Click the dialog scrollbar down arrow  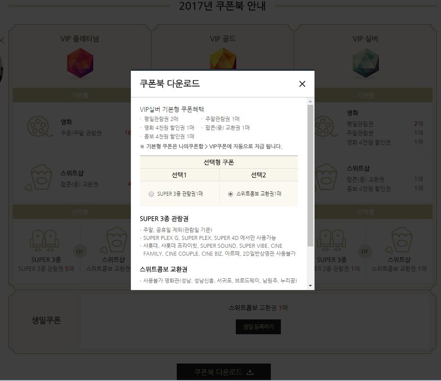[310, 286]
